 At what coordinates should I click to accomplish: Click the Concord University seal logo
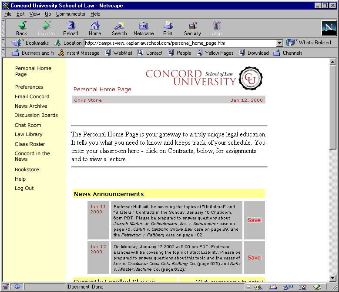[x=251, y=78]
